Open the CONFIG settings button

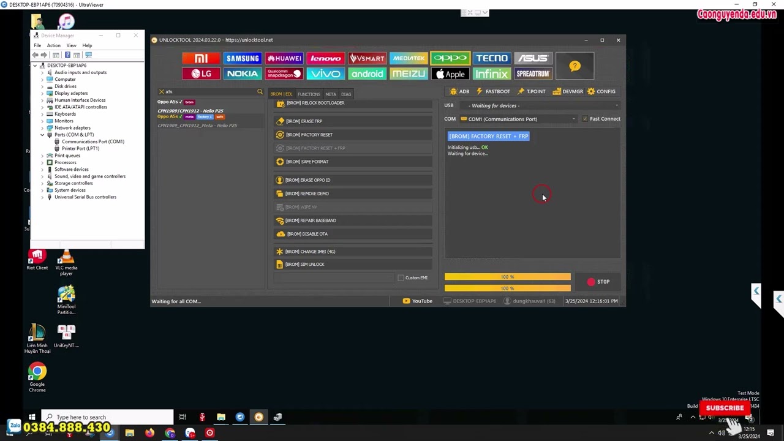pos(601,91)
